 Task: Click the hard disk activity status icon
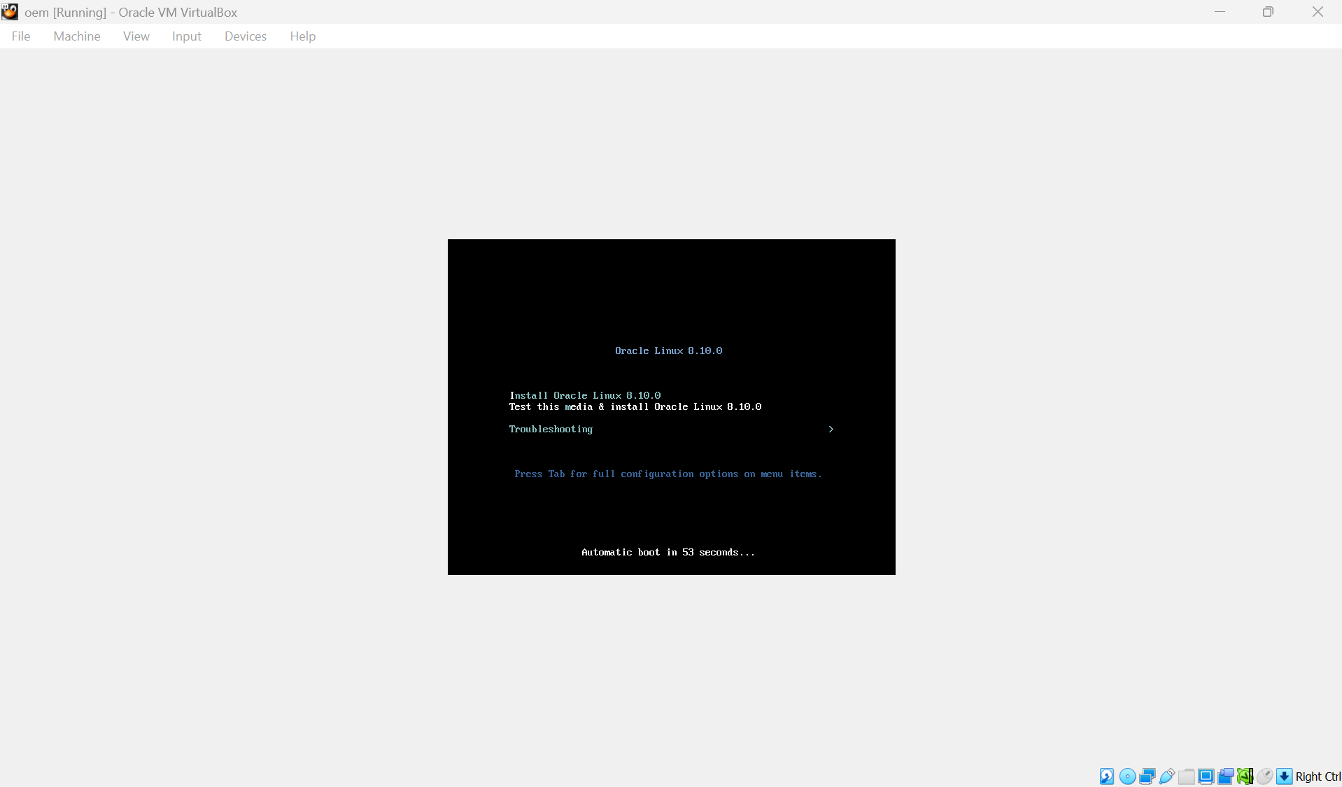(1107, 777)
